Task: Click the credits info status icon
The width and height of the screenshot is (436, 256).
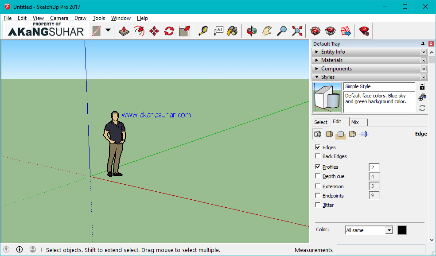Action: (19, 249)
